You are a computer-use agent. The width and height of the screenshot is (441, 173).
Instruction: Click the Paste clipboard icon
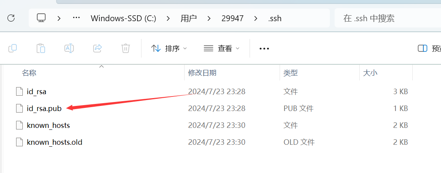tap(40, 48)
